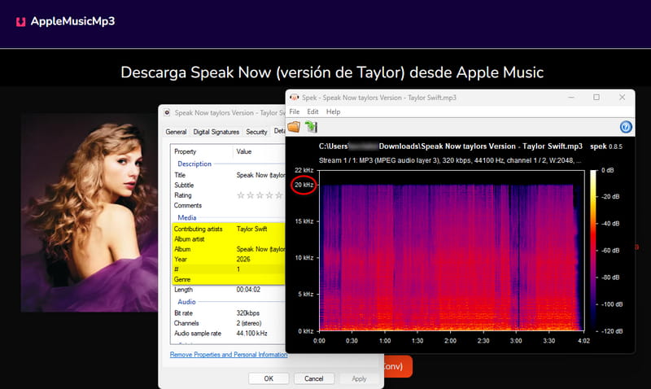Set rating to one star
Screen dimensions: 651x389
tap(240, 195)
